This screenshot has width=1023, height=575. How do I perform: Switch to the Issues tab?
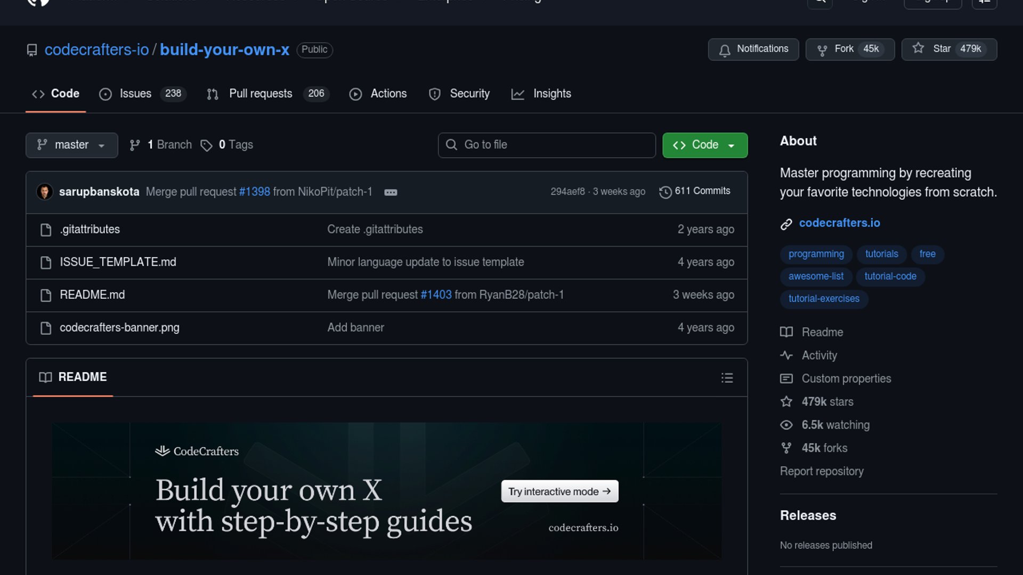point(135,94)
